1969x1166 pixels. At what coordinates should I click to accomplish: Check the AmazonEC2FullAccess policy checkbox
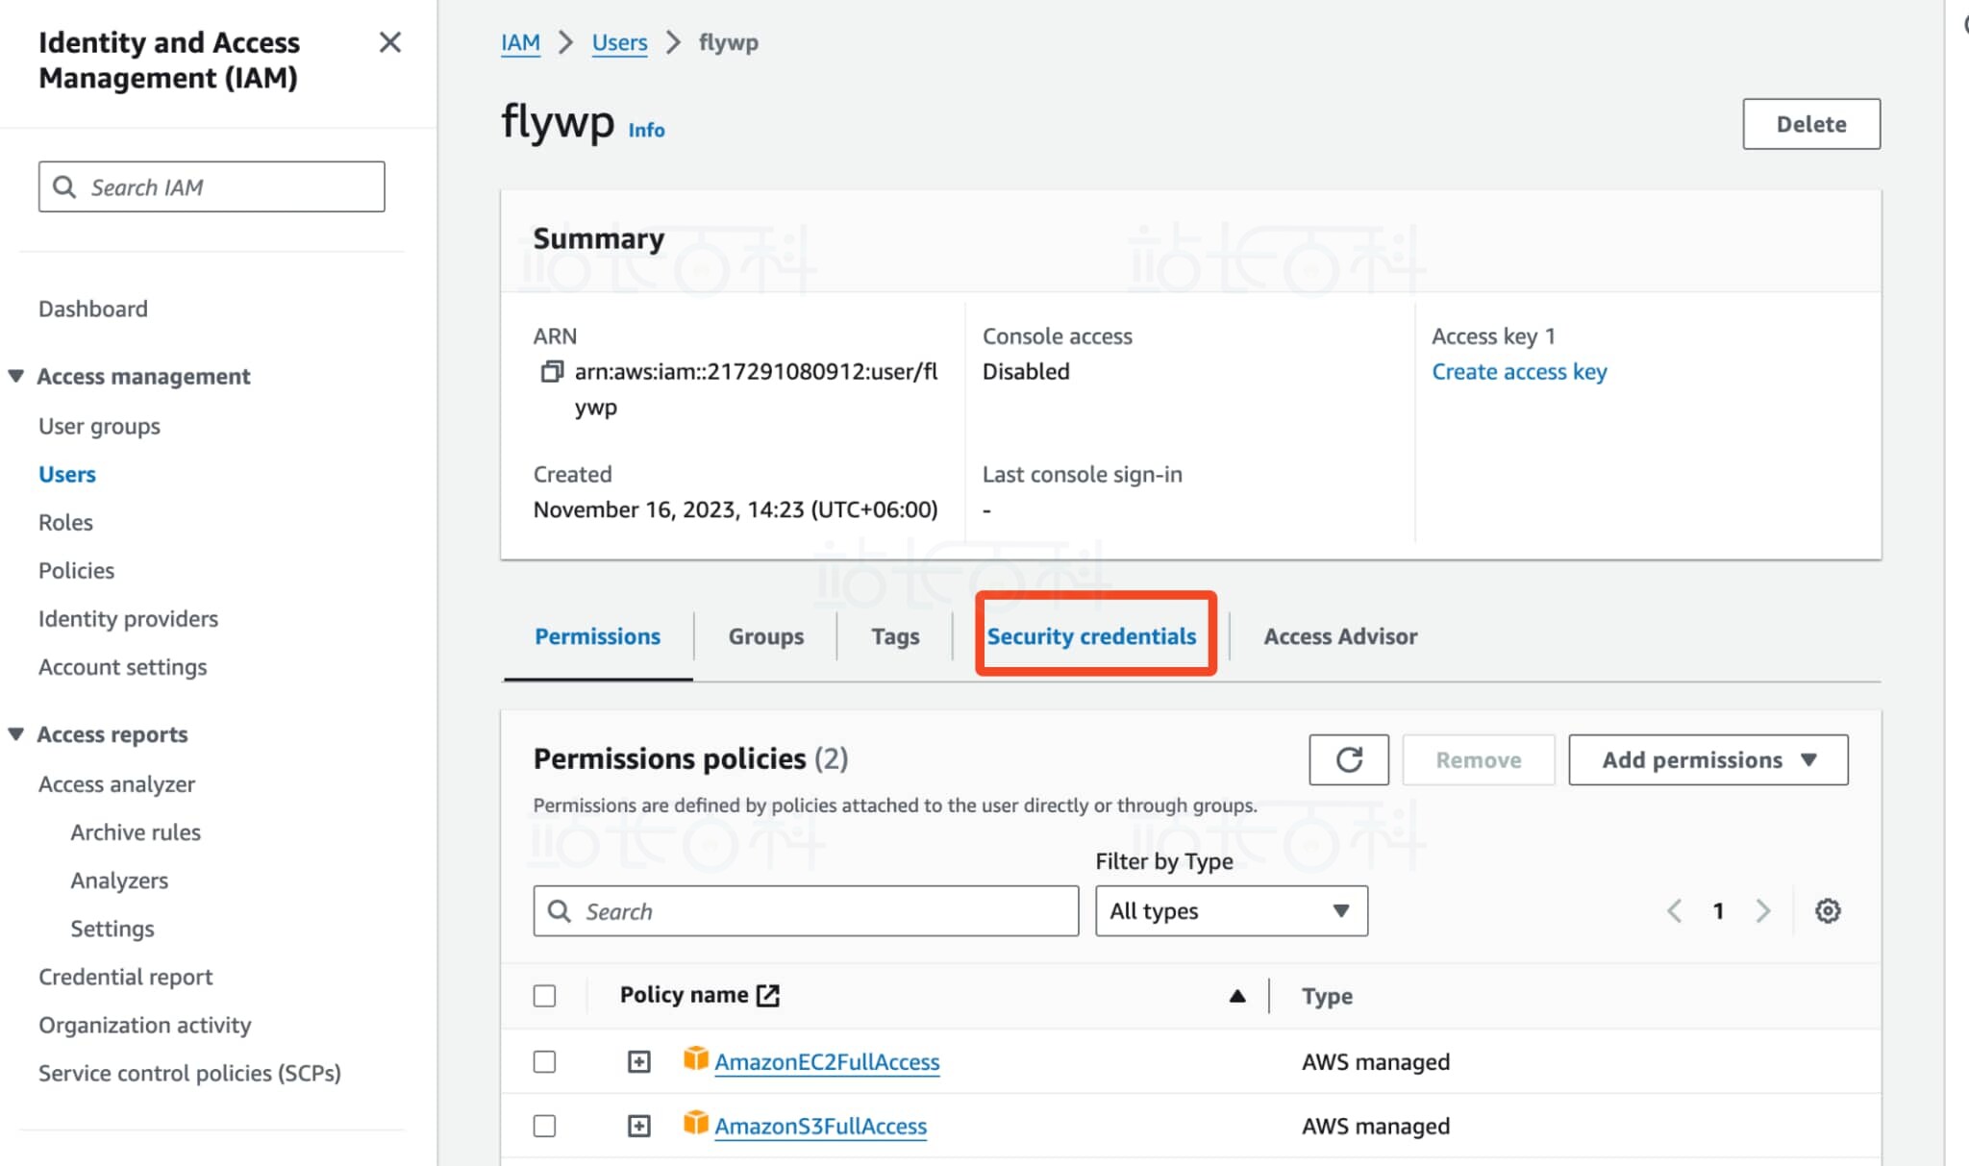(544, 1061)
